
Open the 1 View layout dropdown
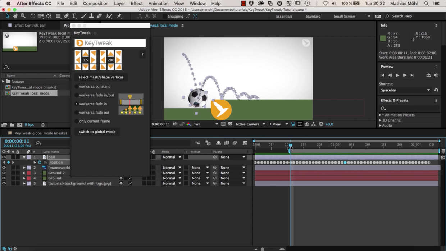279,124
